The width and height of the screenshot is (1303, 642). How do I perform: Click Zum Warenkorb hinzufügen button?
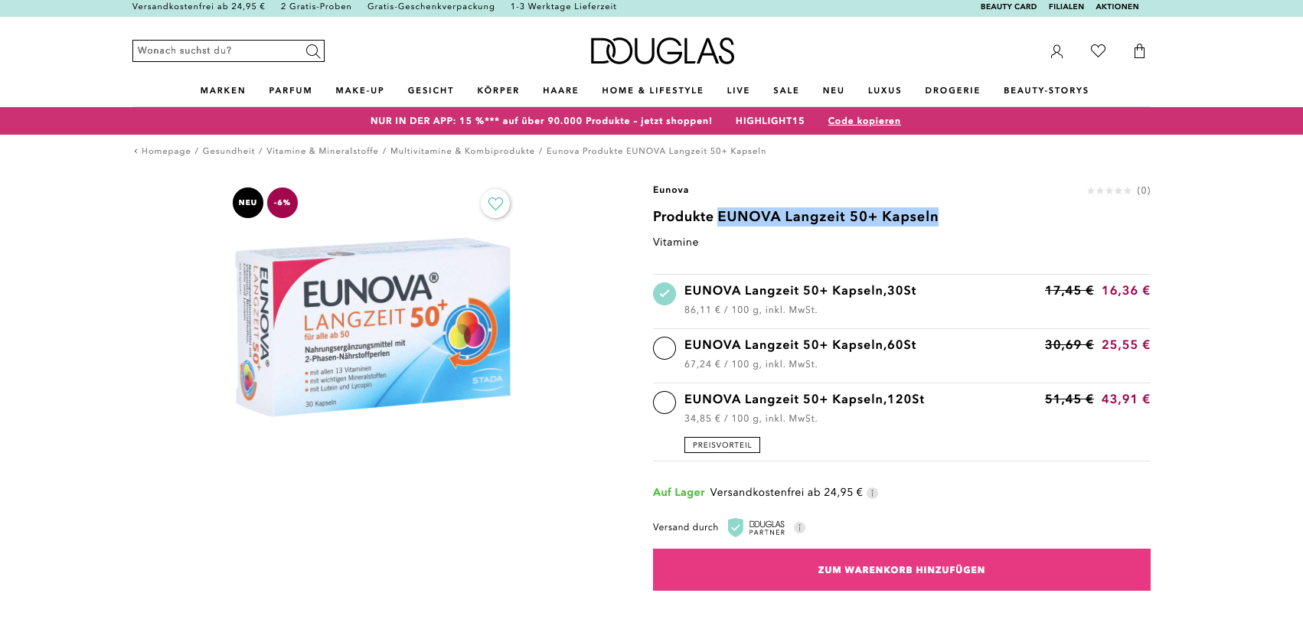click(x=901, y=569)
